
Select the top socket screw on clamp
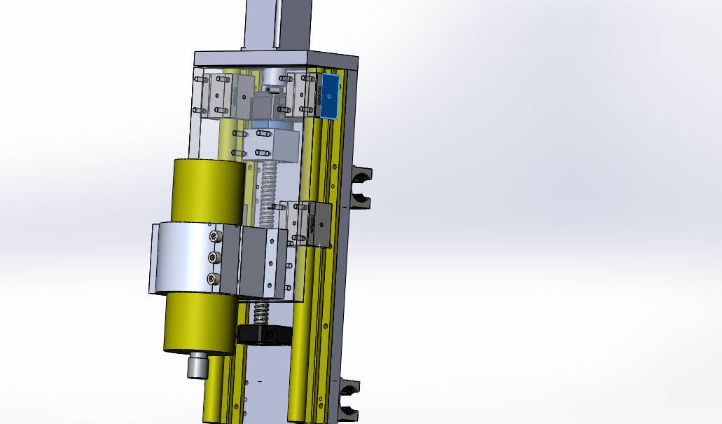(x=214, y=236)
